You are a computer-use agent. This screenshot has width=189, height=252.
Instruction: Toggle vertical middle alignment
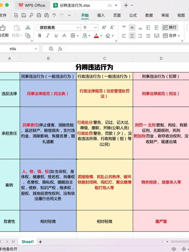tap(132, 28)
